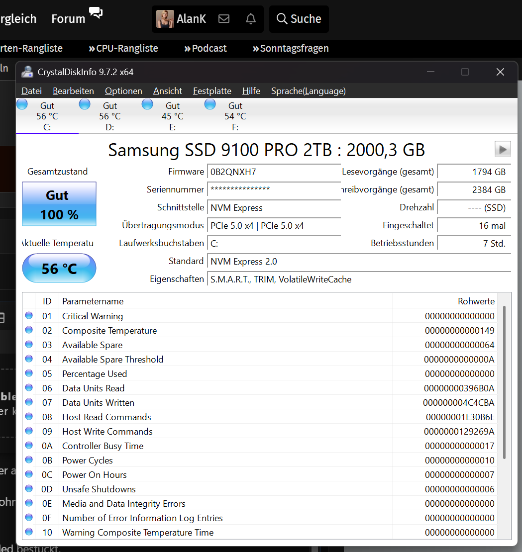
Task: Select the Host Write Commands row
Action: coord(260,432)
